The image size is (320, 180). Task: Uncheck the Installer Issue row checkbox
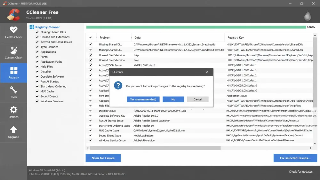pyautogui.click(x=91, y=111)
